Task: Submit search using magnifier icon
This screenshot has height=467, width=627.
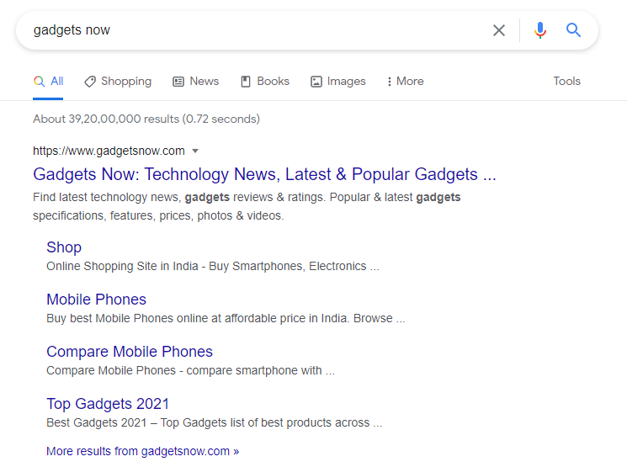Action: [x=573, y=30]
